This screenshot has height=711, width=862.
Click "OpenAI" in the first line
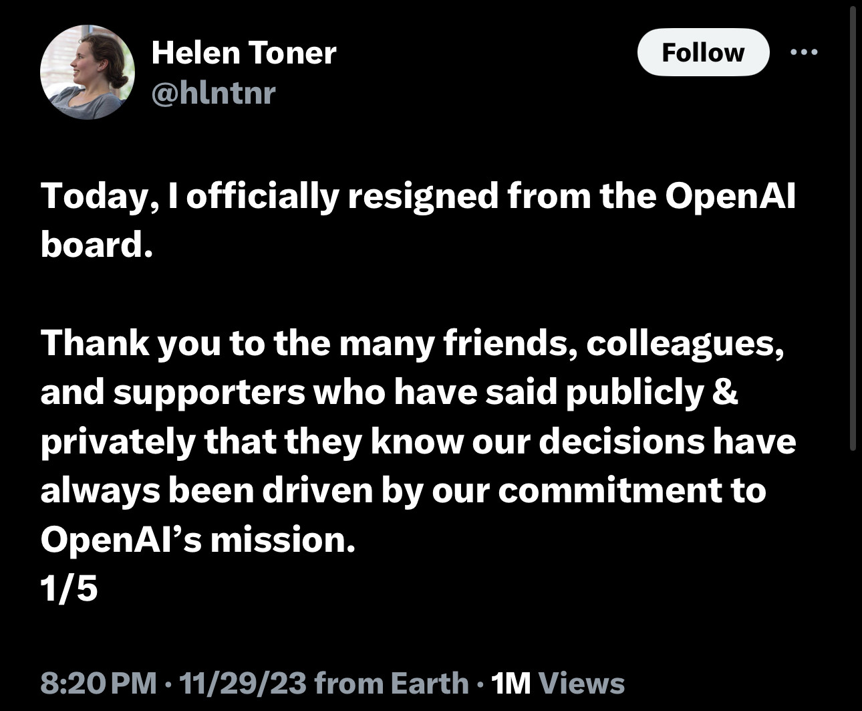pos(730,197)
